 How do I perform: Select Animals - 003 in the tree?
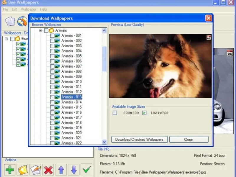[x=71, y=46]
